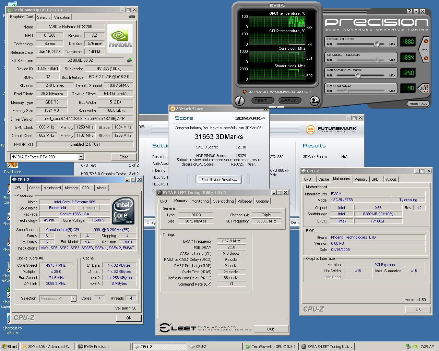Click the Core clock readout display 880

407,42
